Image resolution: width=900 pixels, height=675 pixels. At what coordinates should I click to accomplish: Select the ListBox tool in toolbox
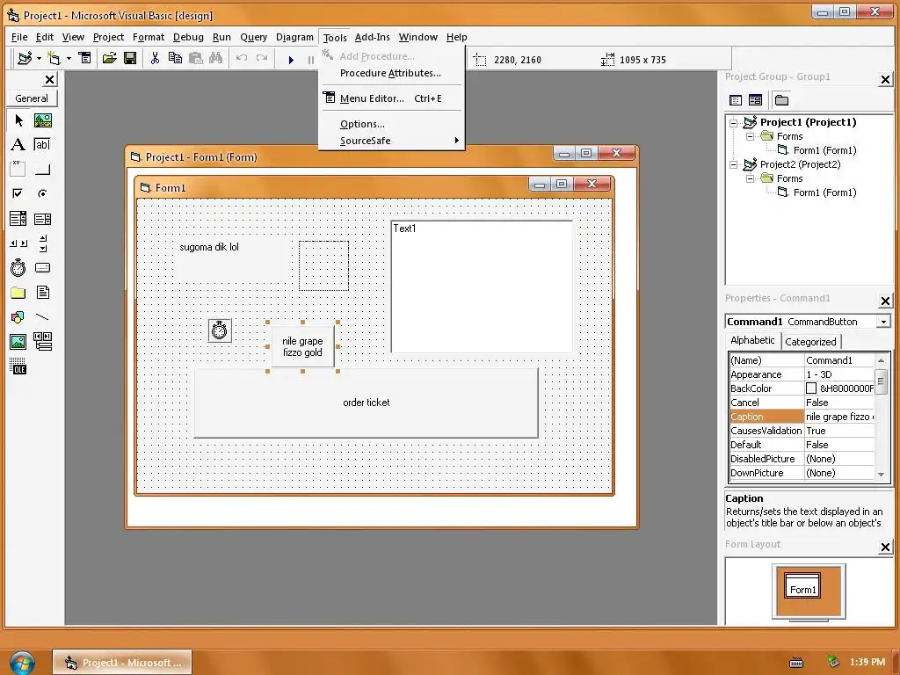[x=42, y=218]
